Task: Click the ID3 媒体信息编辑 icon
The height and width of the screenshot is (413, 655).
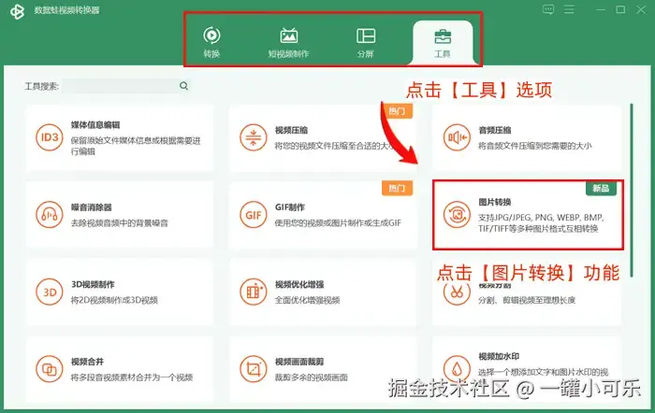Action: point(50,137)
